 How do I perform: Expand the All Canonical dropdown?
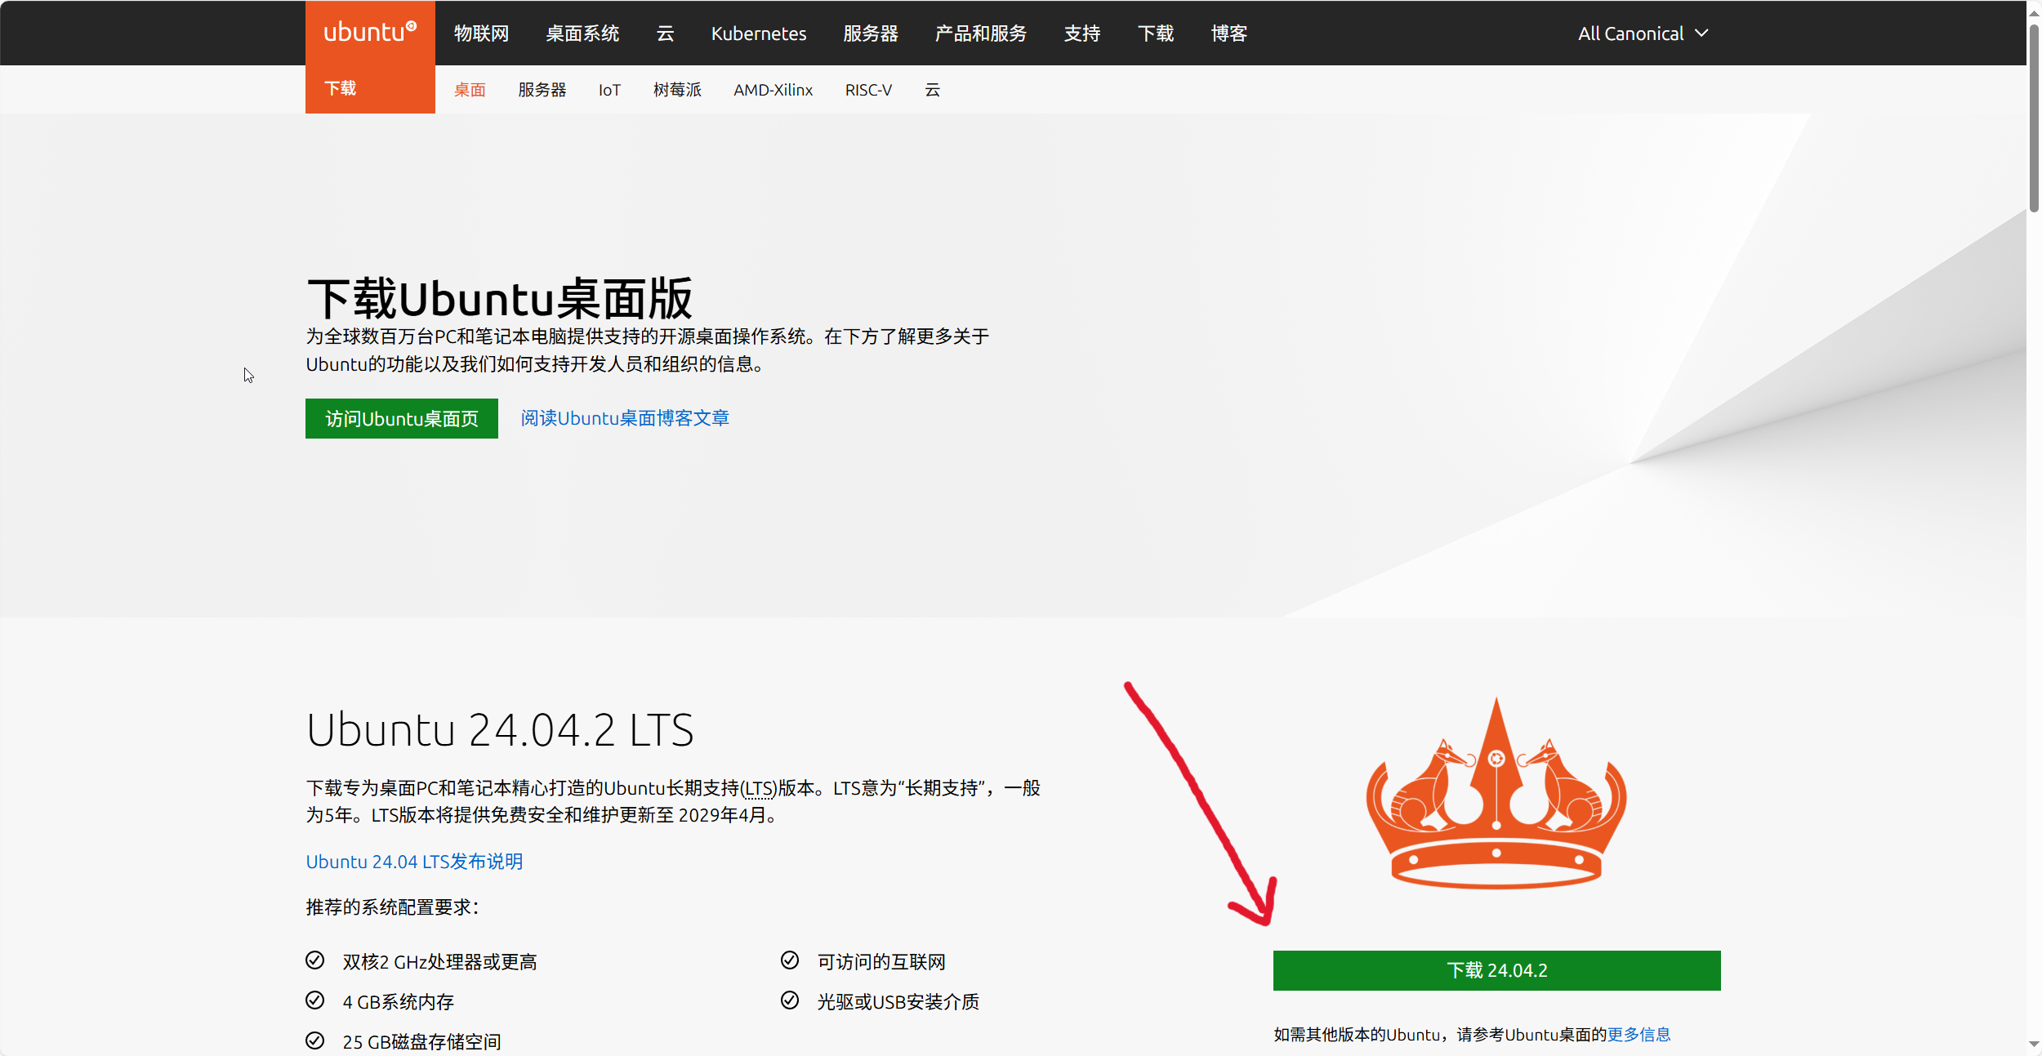click(1643, 33)
